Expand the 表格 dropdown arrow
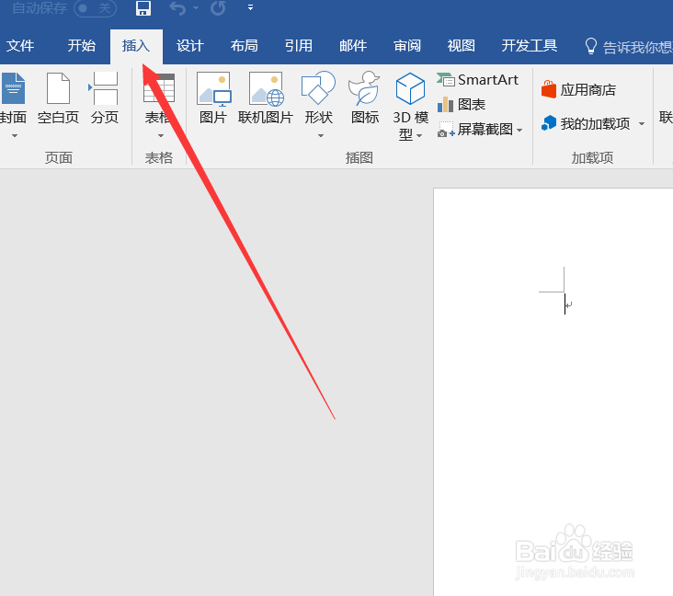This screenshot has height=596, width=673. (161, 136)
